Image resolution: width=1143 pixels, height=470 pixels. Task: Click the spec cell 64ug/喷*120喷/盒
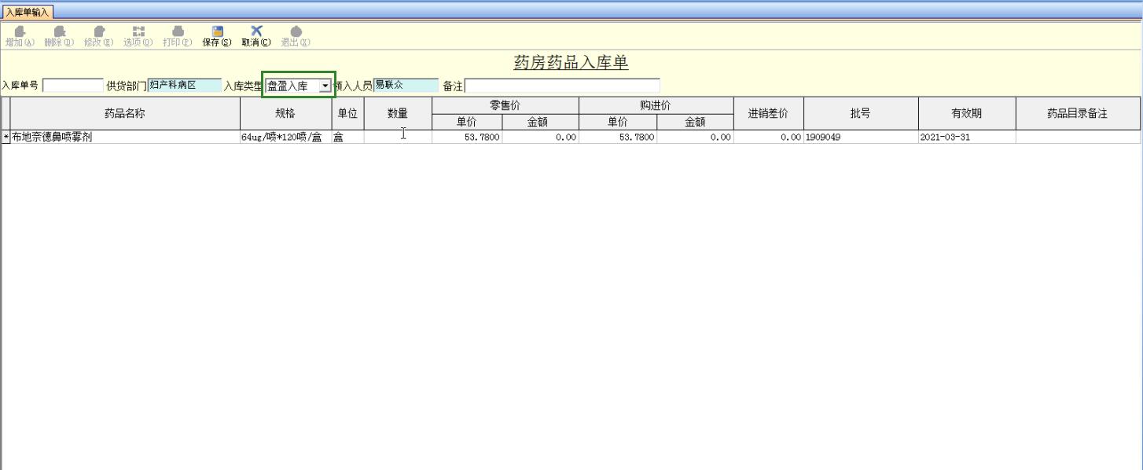point(285,137)
